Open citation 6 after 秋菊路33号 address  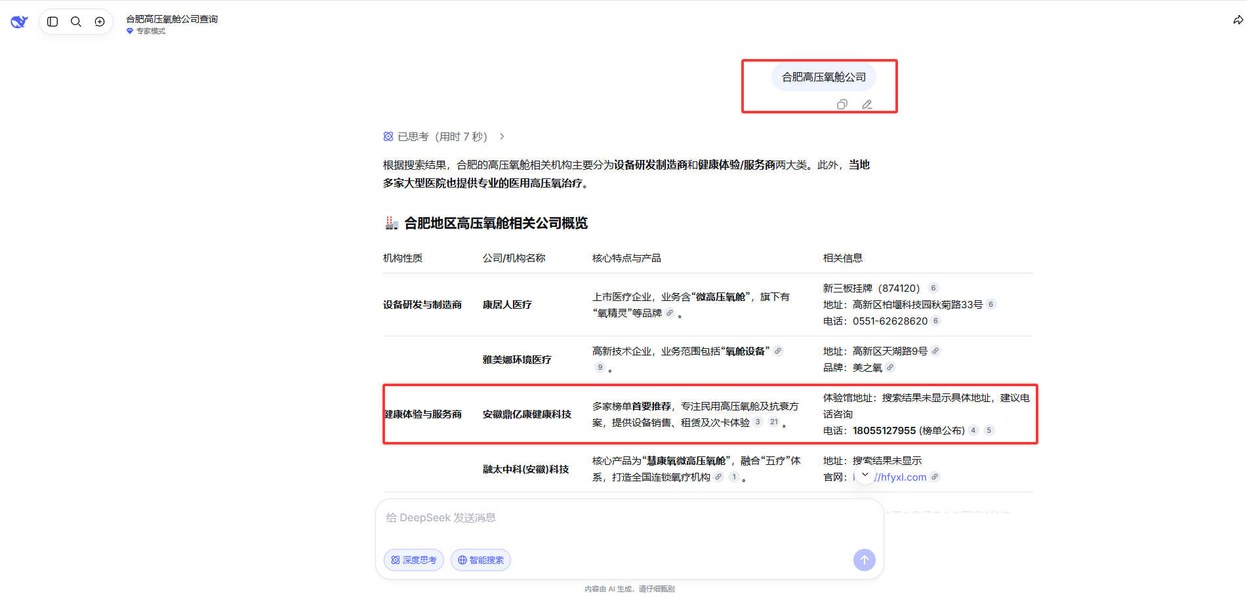(991, 304)
